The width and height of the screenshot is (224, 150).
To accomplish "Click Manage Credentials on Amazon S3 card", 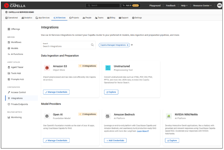I will pos(56,92).
